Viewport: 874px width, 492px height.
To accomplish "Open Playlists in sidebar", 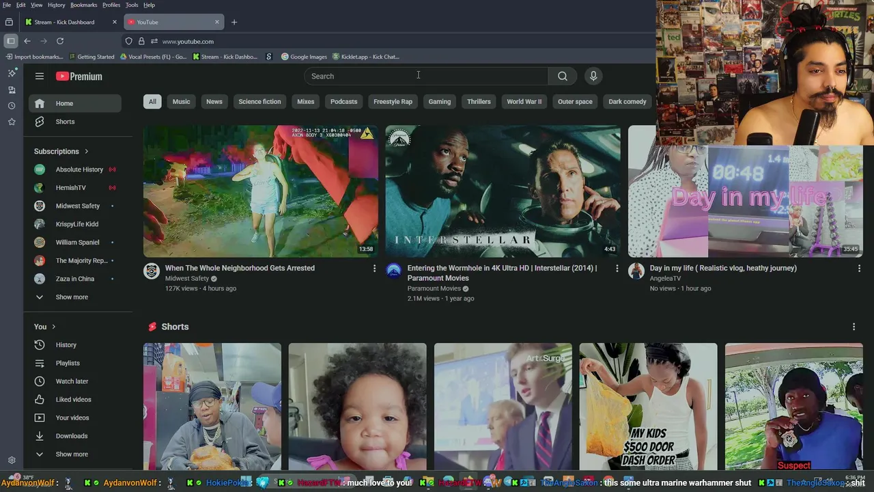I will click(75, 363).
